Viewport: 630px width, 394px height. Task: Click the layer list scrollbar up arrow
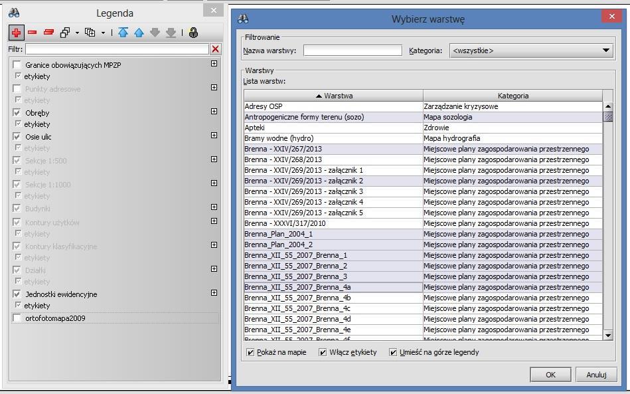click(608, 106)
